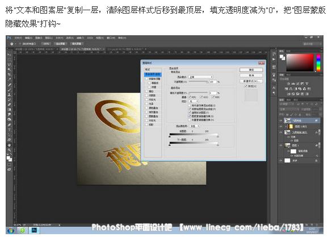Viewport: 332px width, 237px height.
Task: Click 确定 (OK) in Layer Style dialog
Action: click(251, 70)
